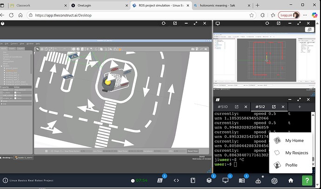Open the Gazebo Help menu
Image resolution: width=321 pixels, height=189 pixels.
38,44
